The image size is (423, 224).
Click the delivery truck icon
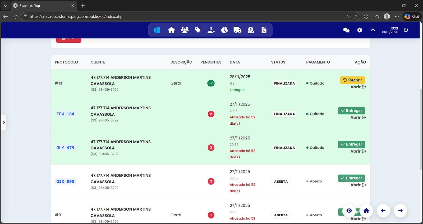click(237, 30)
